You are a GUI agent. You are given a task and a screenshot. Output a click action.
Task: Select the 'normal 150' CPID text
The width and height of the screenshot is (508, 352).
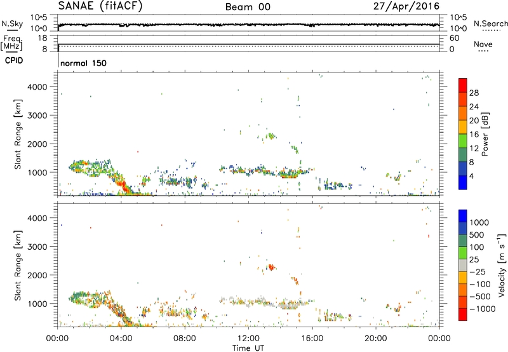pos(84,63)
